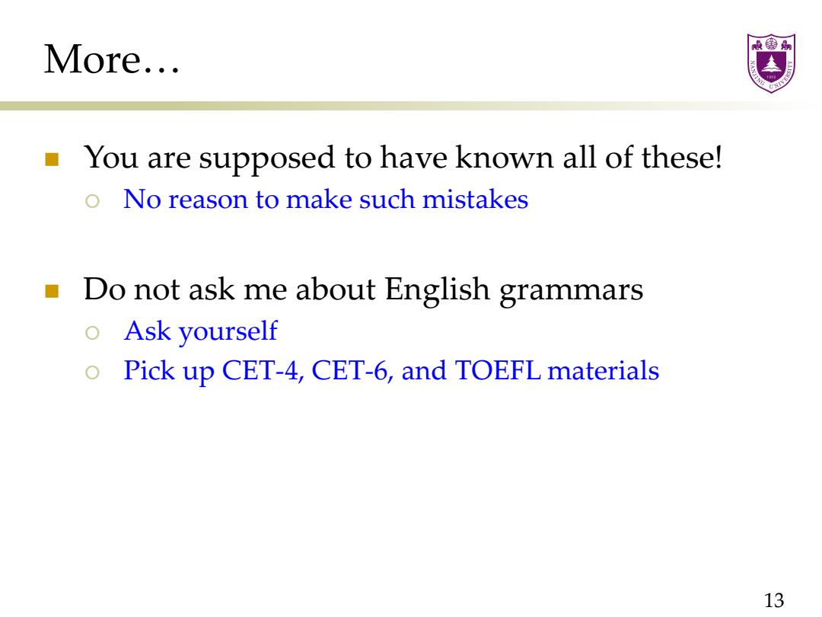
Task: Click the blue "Ask yourself" line
Action: pyautogui.click(x=200, y=331)
